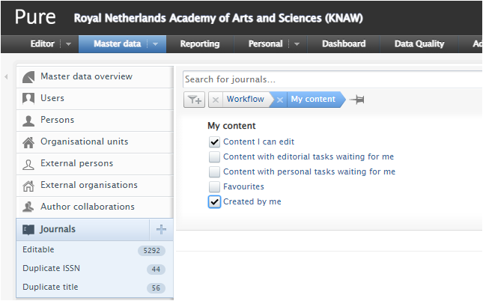Open the Duplicate ISSN journal list
The image size is (483, 301).
point(50,268)
